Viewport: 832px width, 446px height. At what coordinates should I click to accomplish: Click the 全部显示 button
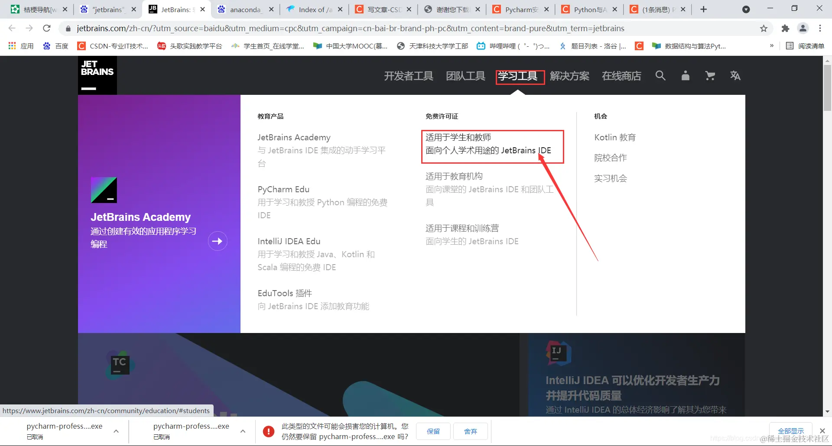790,430
